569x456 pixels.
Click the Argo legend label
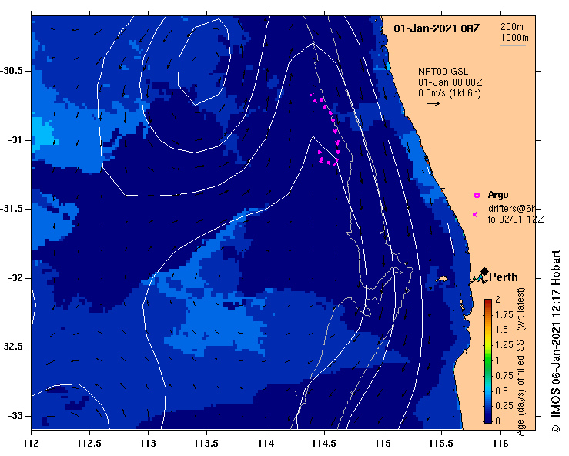(498, 195)
